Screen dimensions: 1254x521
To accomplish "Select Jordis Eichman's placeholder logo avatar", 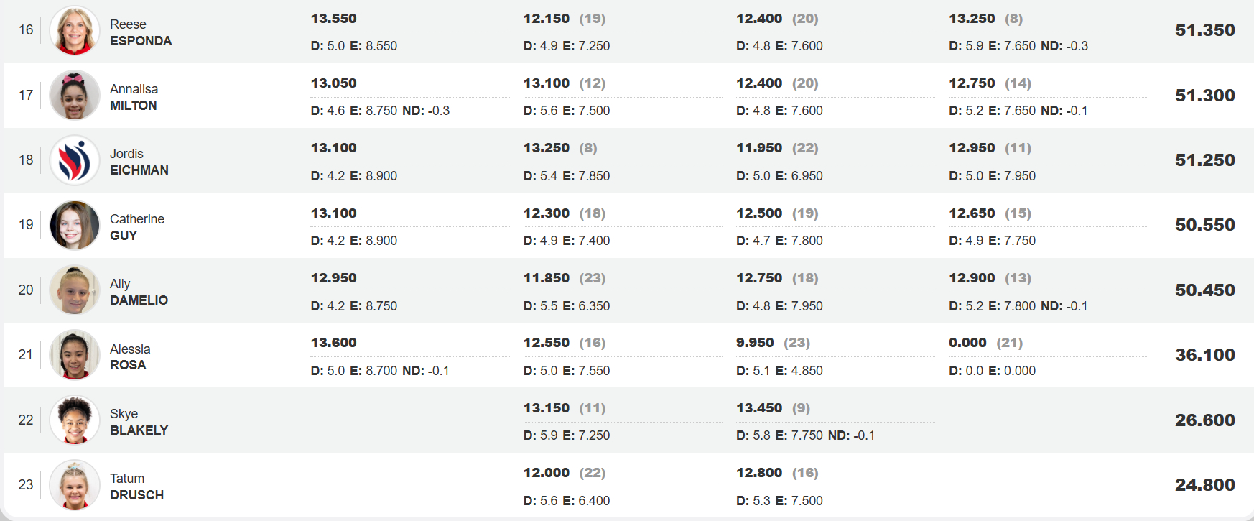I will (75, 160).
